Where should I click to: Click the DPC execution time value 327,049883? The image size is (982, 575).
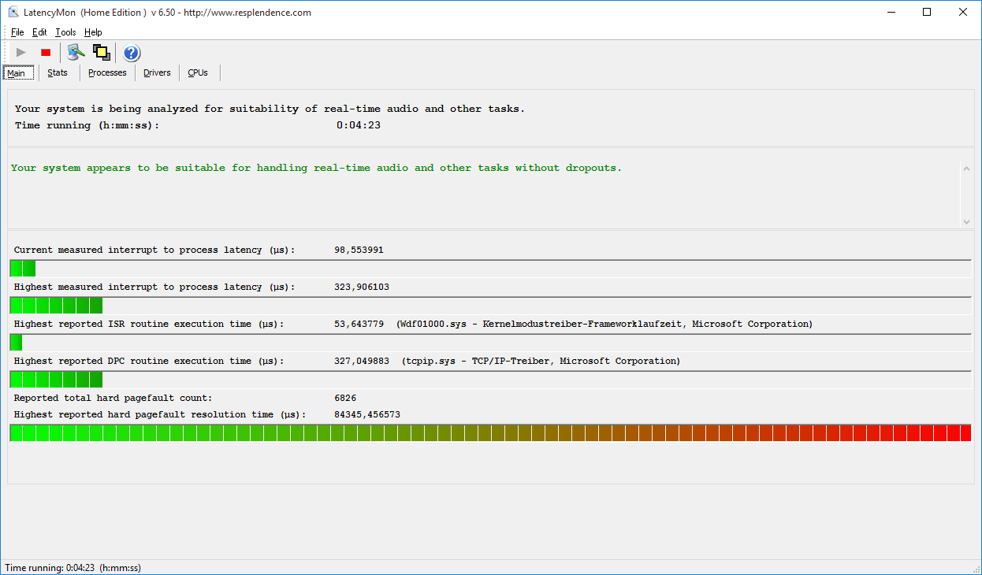pyautogui.click(x=362, y=361)
